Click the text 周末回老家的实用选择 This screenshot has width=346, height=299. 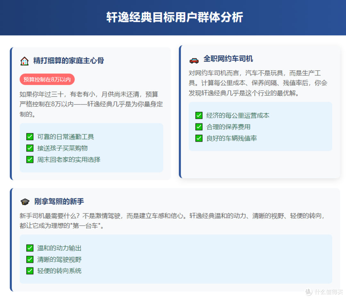point(69,160)
